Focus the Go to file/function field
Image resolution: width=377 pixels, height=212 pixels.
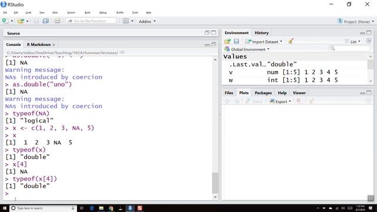click(91, 21)
